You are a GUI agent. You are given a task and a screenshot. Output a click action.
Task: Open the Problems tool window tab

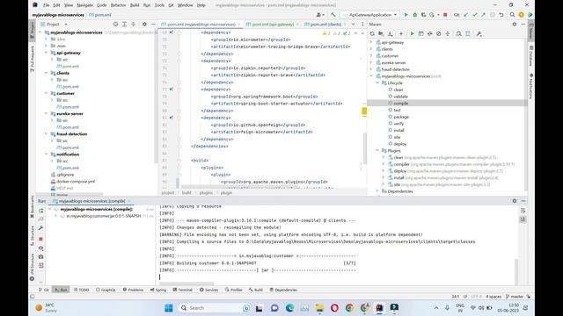click(x=133, y=290)
